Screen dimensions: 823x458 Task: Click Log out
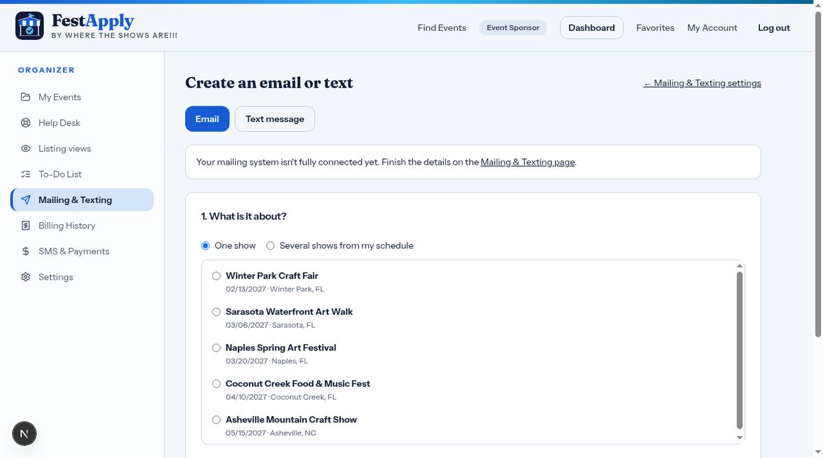pyautogui.click(x=774, y=28)
